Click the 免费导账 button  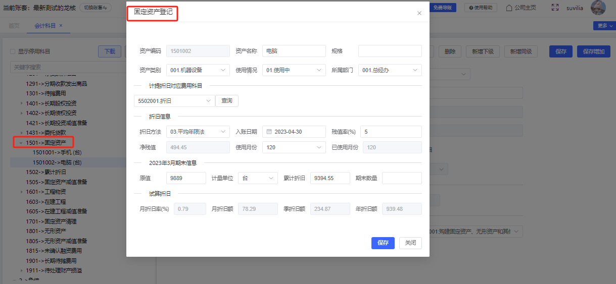point(443,8)
